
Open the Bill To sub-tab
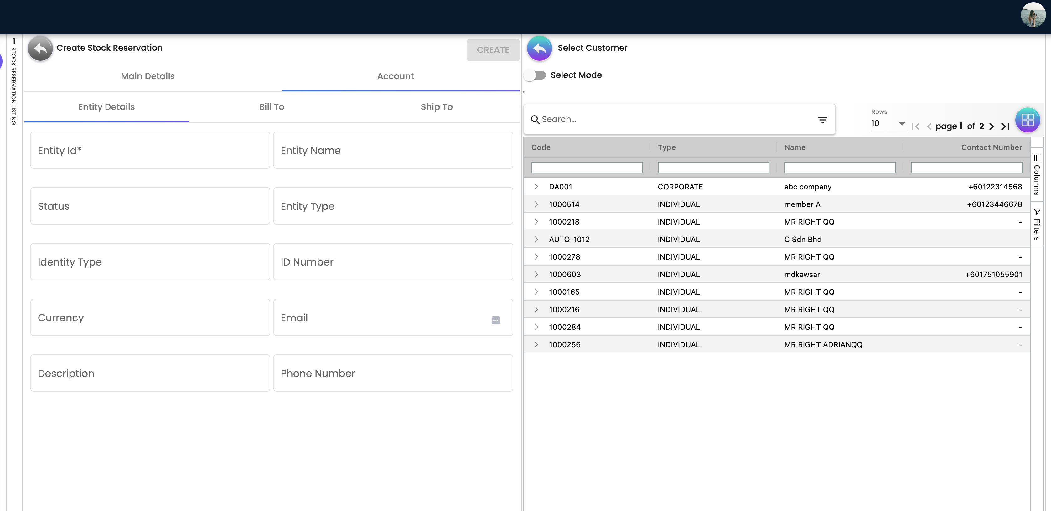tap(271, 107)
